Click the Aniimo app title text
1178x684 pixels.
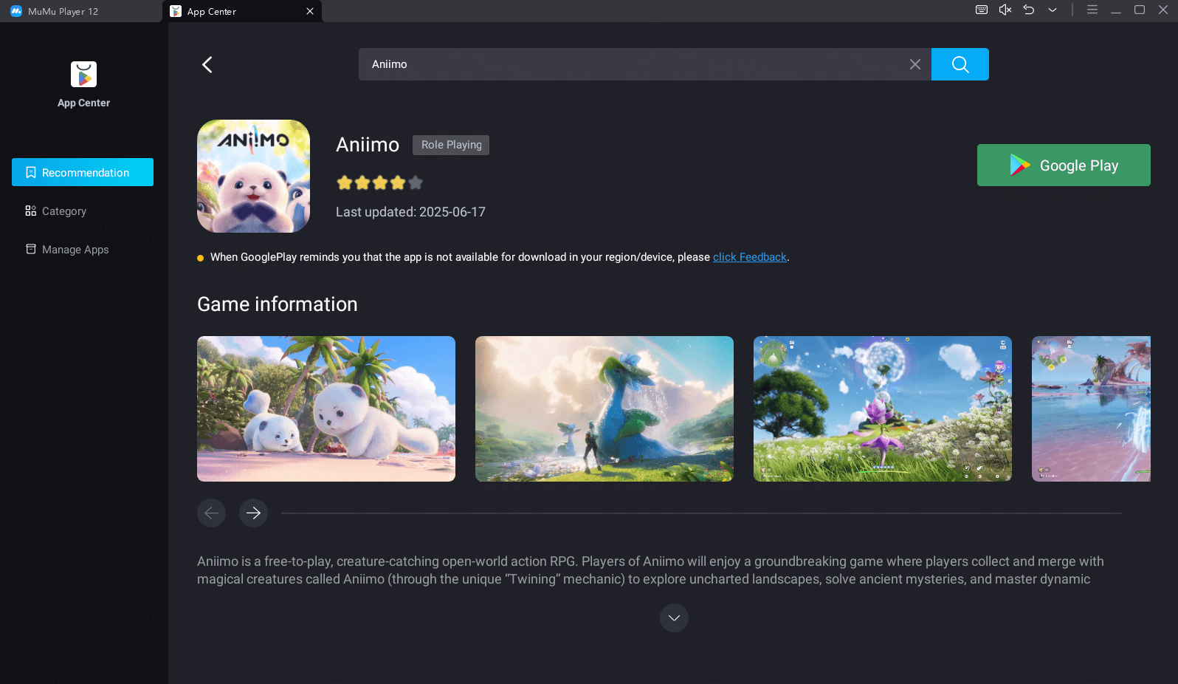368,145
